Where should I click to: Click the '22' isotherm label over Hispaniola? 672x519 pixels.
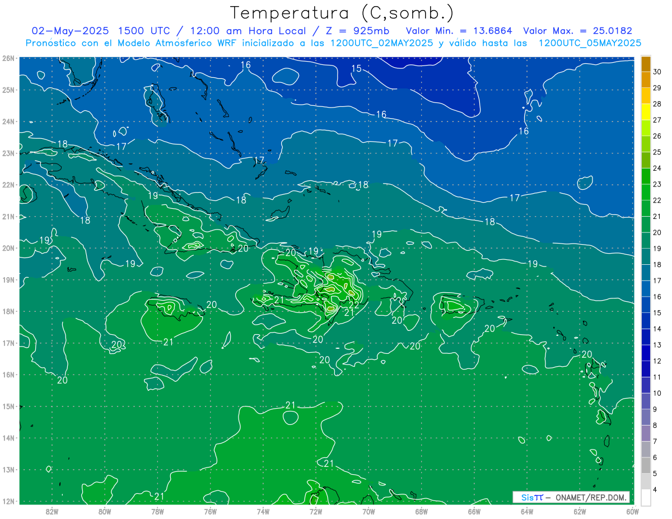pyautogui.click(x=354, y=305)
